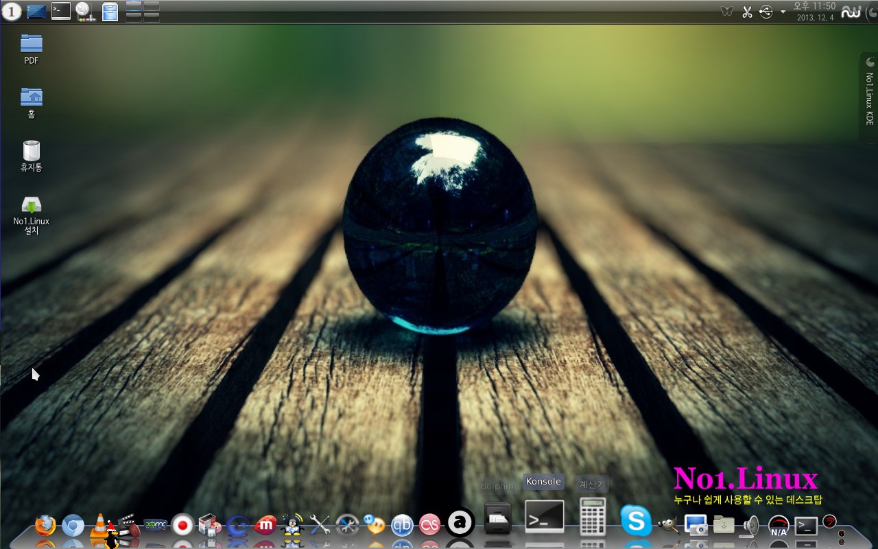Open the USB device notifier tray icon

[766, 11]
